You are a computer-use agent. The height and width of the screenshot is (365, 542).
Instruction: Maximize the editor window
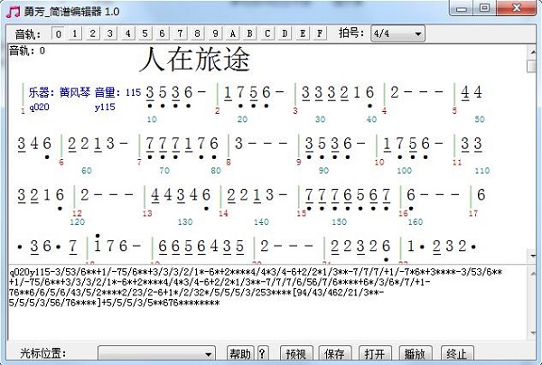pyautogui.click(x=484, y=8)
